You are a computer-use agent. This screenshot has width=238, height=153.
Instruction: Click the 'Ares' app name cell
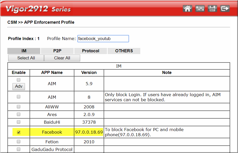(x=52, y=114)
